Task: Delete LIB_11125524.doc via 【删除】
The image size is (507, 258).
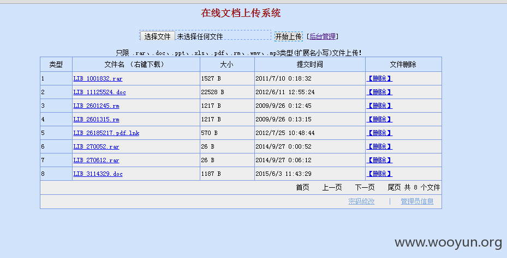Action: 380,92
